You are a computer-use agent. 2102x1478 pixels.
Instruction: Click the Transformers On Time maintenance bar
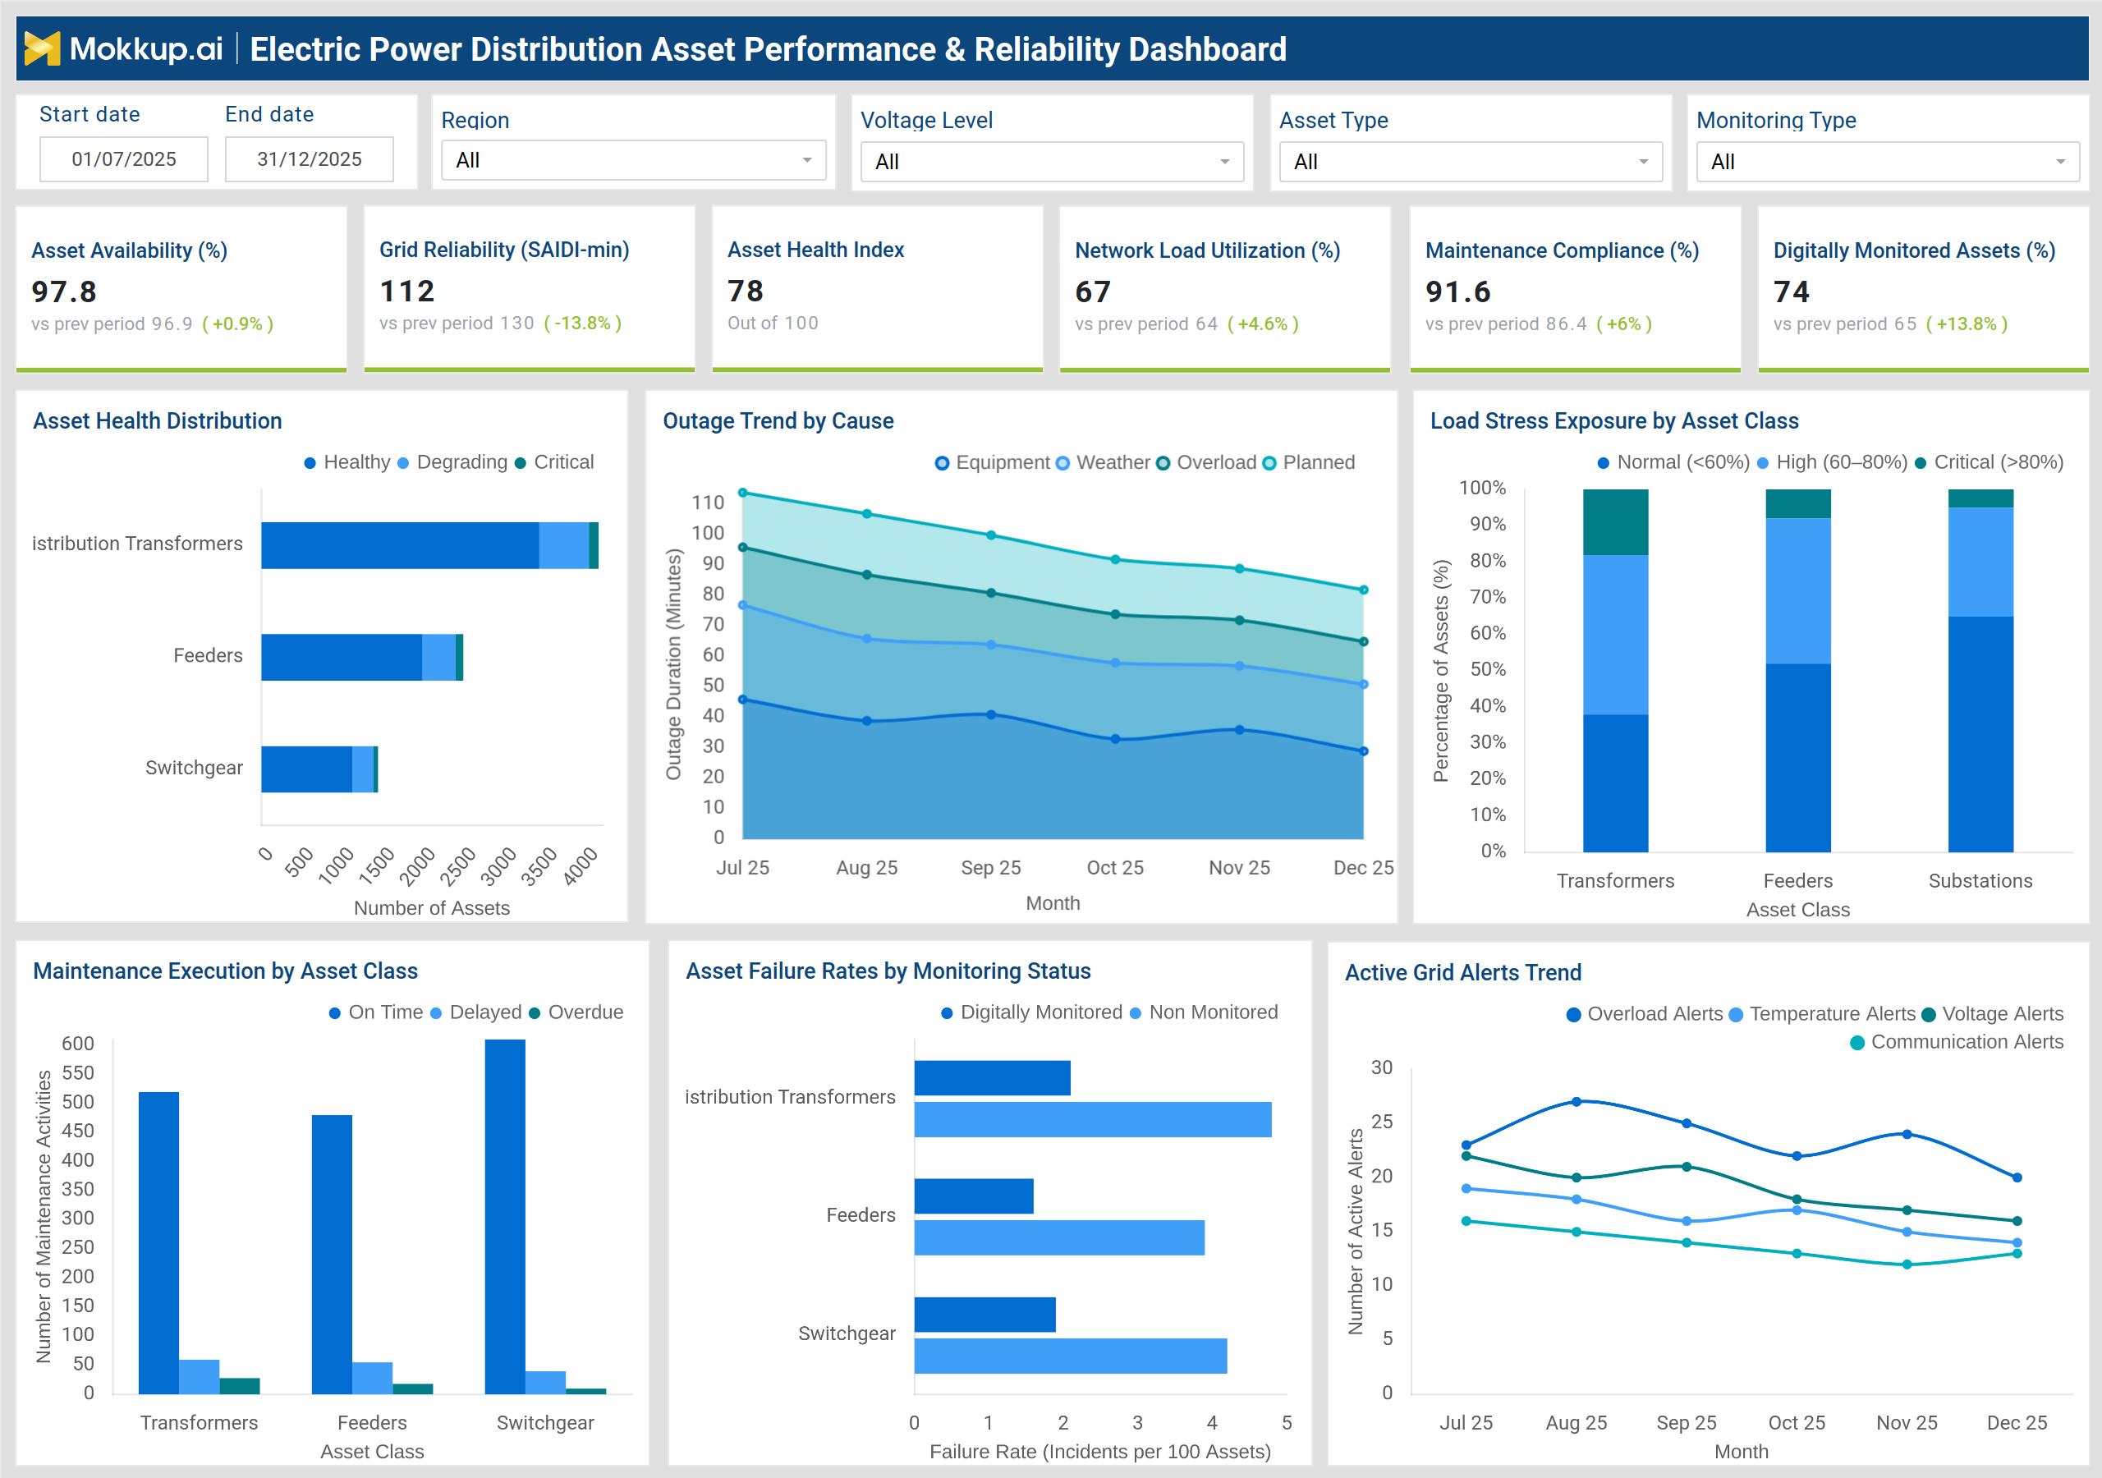(158, 1243)
